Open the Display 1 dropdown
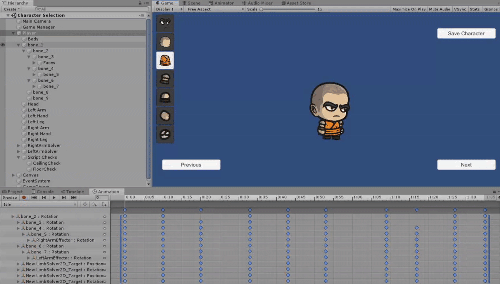 [169, 9]
